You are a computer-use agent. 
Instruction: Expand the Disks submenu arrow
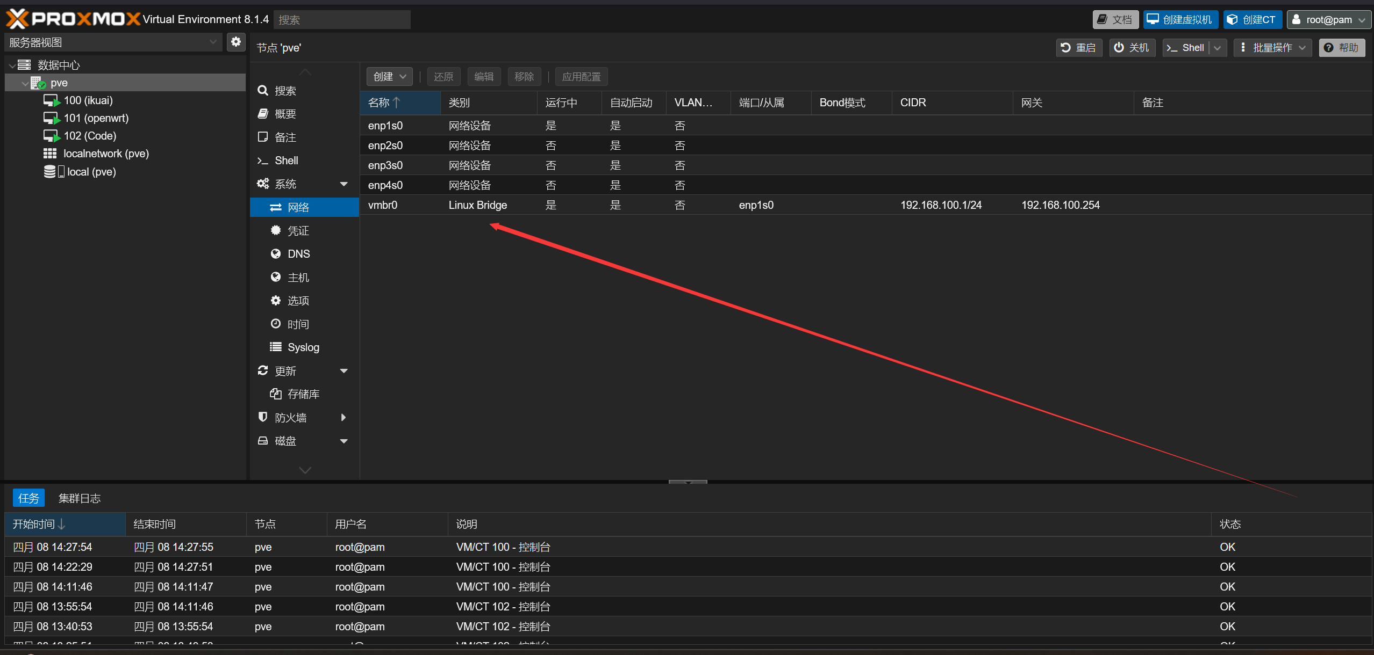click(343, 441)
